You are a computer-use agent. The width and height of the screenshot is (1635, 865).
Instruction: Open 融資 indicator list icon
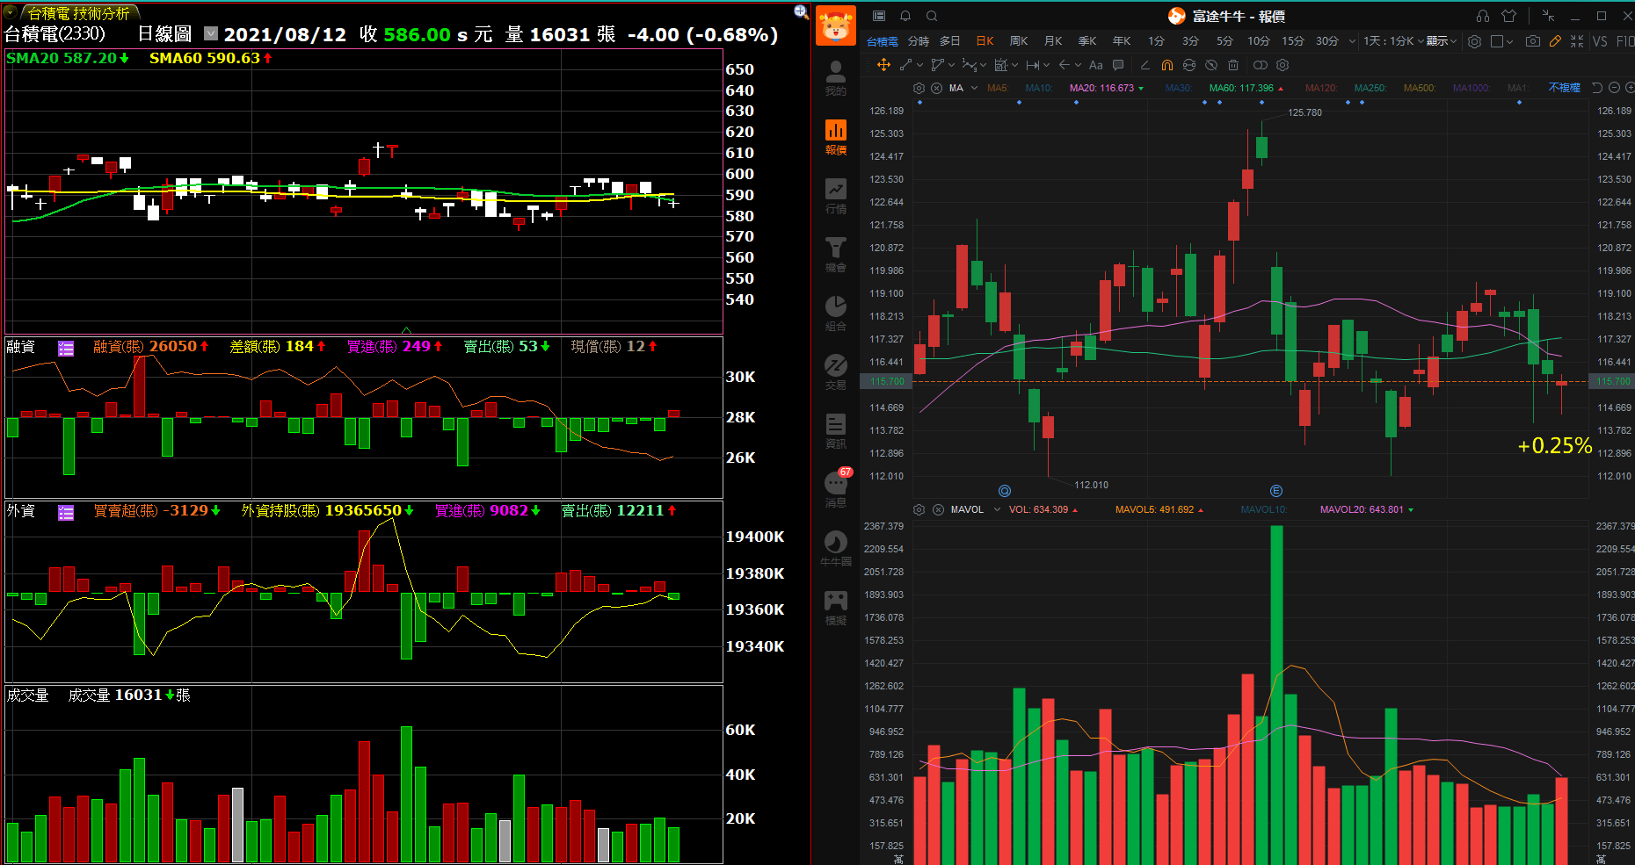click(x=66, y=348)
